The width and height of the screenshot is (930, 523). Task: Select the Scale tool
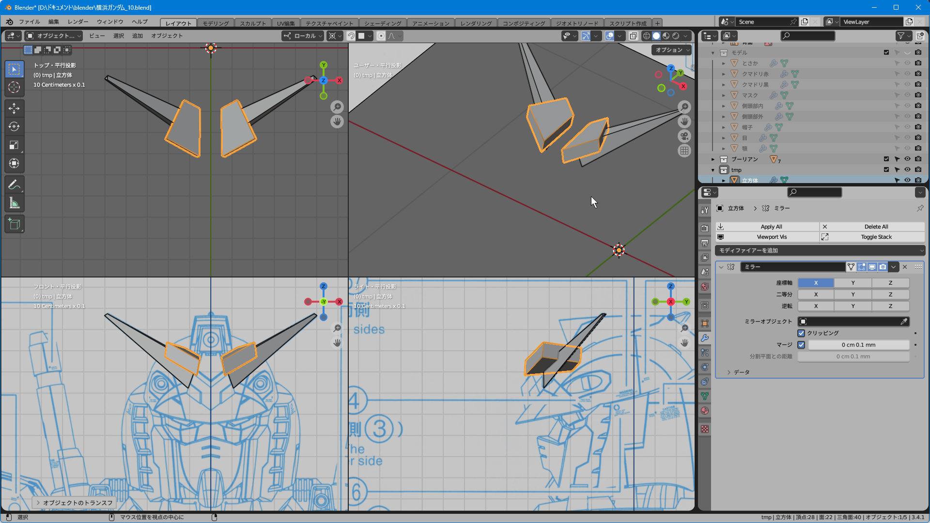pyautogui.click(x=14, y=145)
